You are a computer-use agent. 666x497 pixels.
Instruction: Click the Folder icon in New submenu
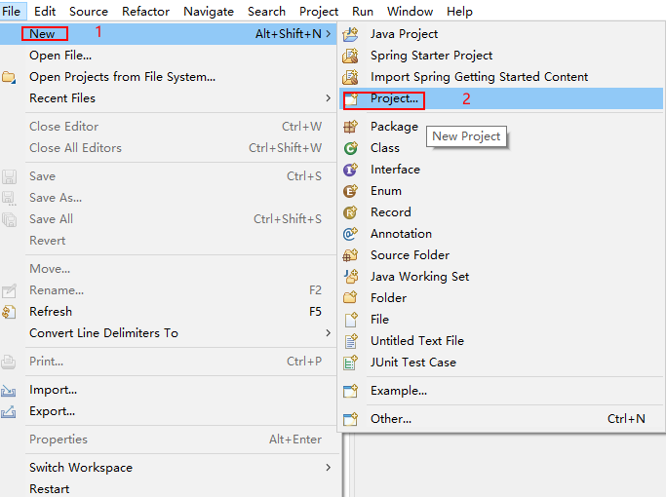click(350, 298)
